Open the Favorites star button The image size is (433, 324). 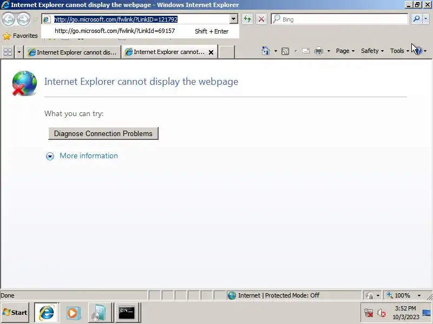(20, 36)
